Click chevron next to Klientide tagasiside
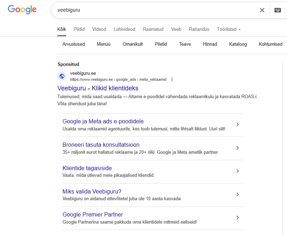The width and height of the screenshot is (287, 236). [x=238, y=171]
